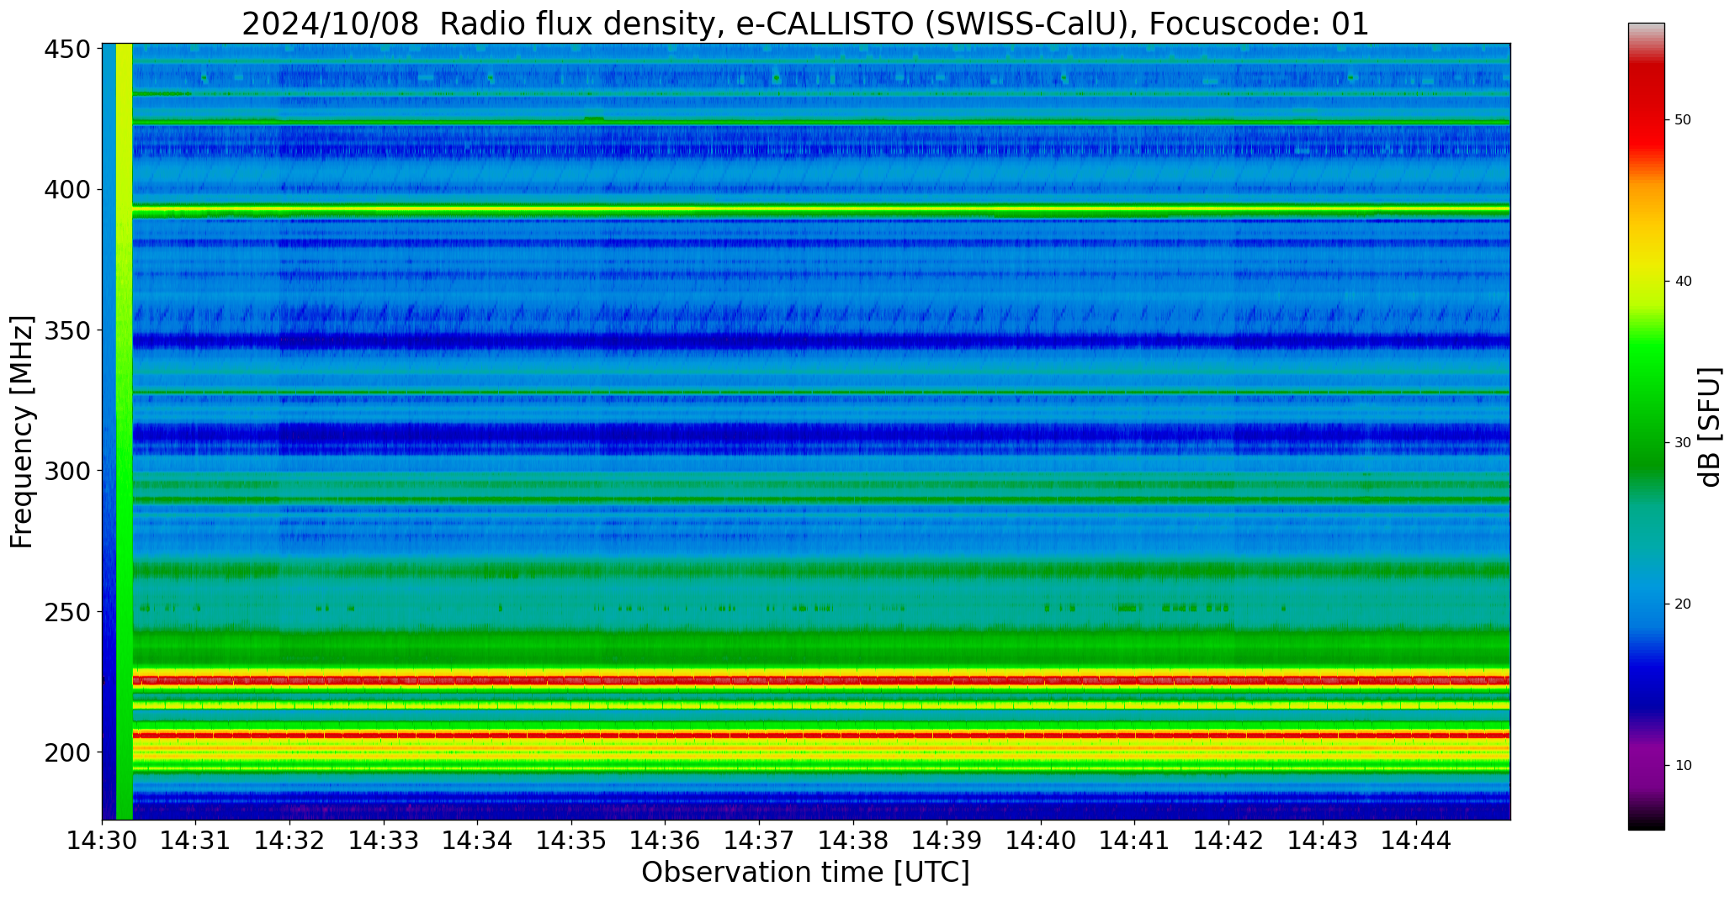Viewport: 1735px width, 897px height.
Task: Click the 'Observation time [UTC]' x-axis label
Action: click(x=805, y=873)
